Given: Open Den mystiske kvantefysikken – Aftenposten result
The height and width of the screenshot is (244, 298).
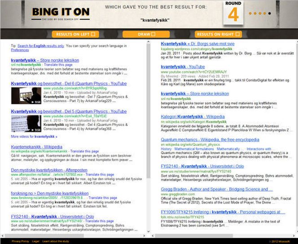Looking at the screenshot, I should point(49,170).
